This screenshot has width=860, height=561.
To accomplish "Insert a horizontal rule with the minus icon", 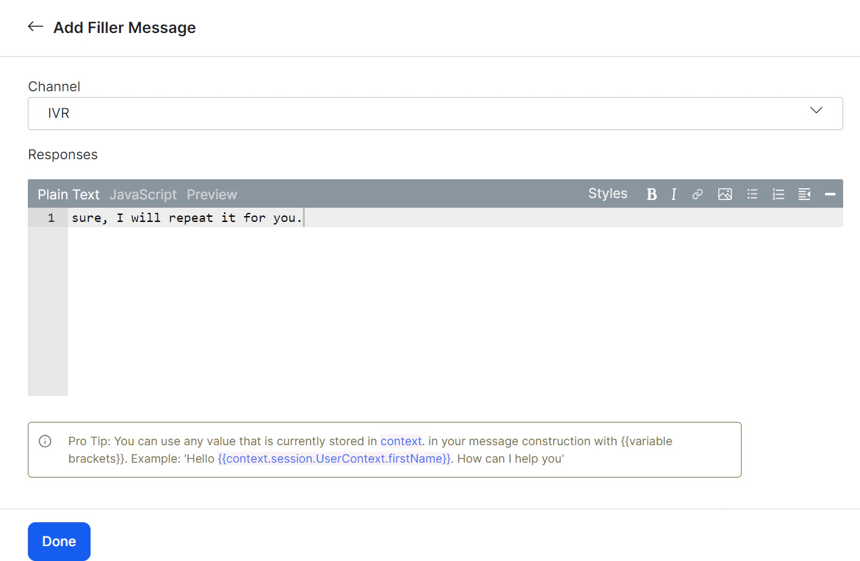I will tap(830, 193).
